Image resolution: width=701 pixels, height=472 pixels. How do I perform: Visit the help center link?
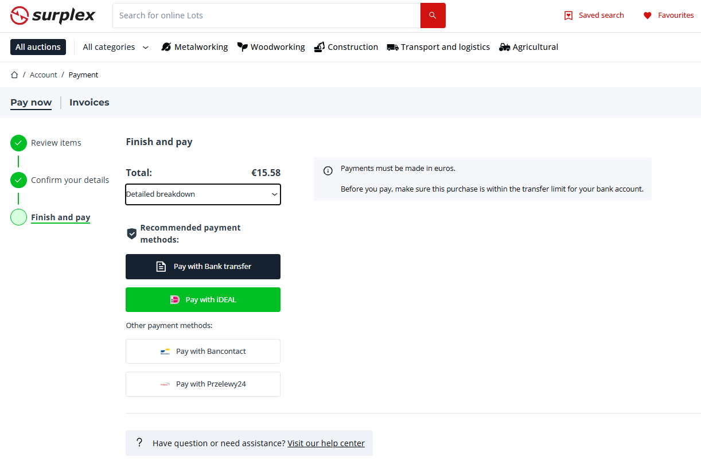(x=326, y=443)
